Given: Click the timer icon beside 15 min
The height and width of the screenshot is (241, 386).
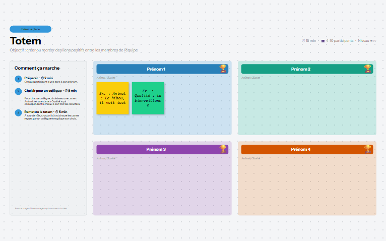Looking at the screenshot, I should (x=303, y=41).
